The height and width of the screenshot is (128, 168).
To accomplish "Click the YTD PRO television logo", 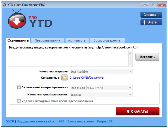I will click(17, 19).
